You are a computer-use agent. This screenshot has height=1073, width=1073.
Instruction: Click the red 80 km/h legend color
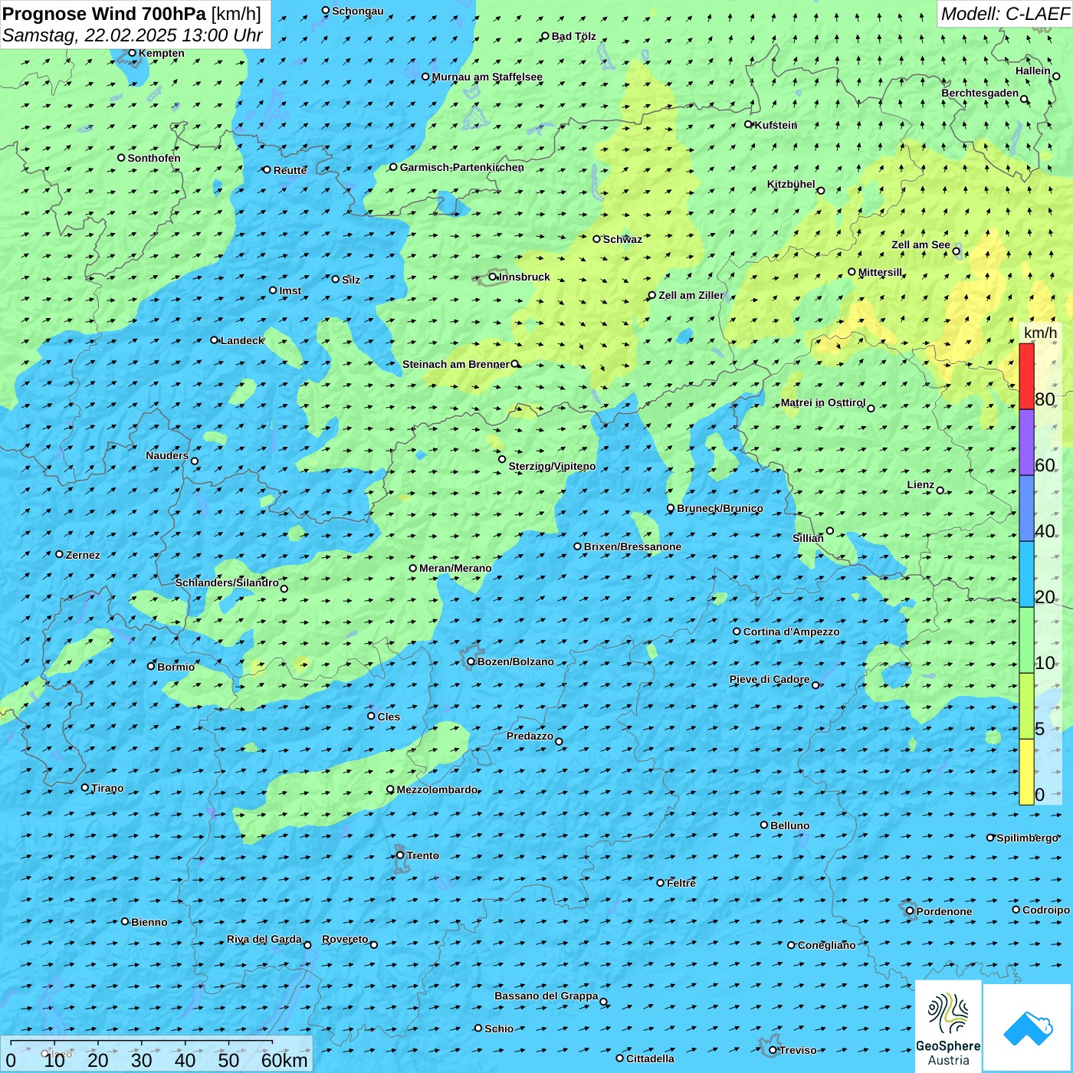pyautogui.click(x=1026, y=376)
